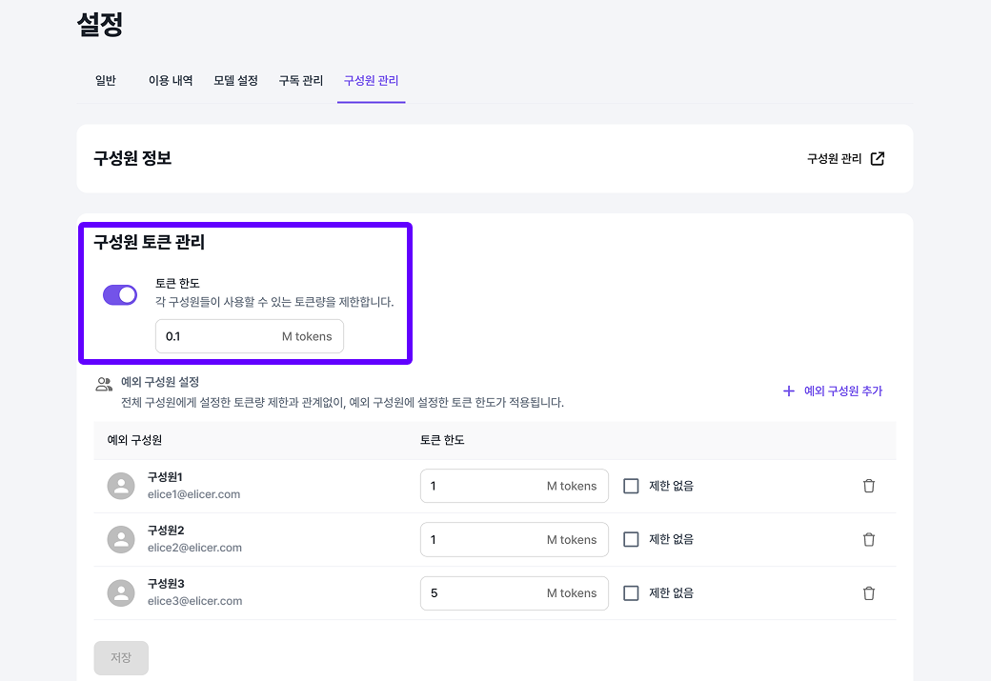Go to the 이용 내역 tab
991x681 pixels.
pyautogui.click(x=171, y=81)
